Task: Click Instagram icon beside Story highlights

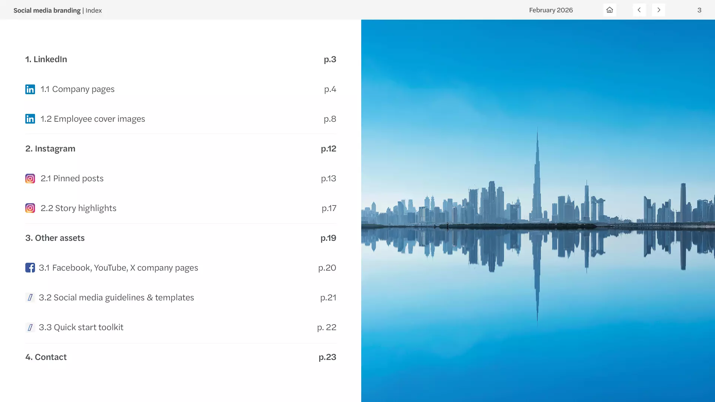Action: 30,208
